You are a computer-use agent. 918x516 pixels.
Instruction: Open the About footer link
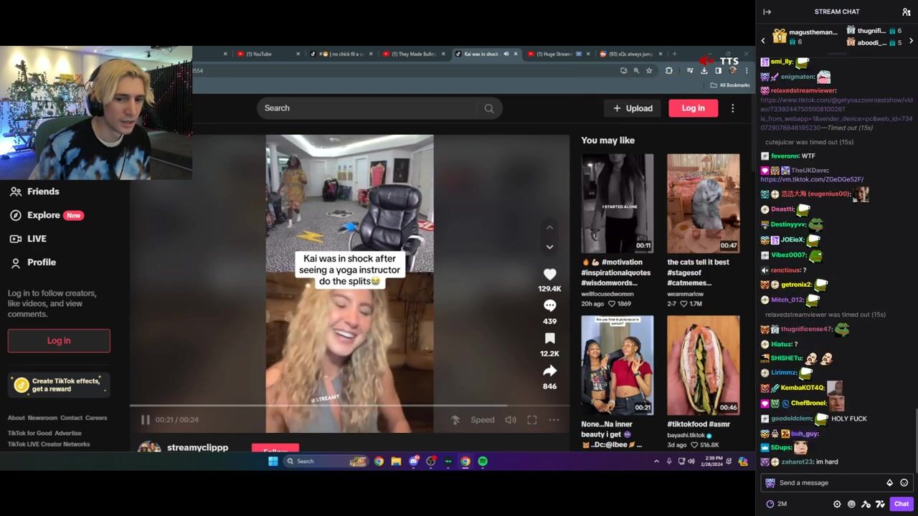point(16,418)
